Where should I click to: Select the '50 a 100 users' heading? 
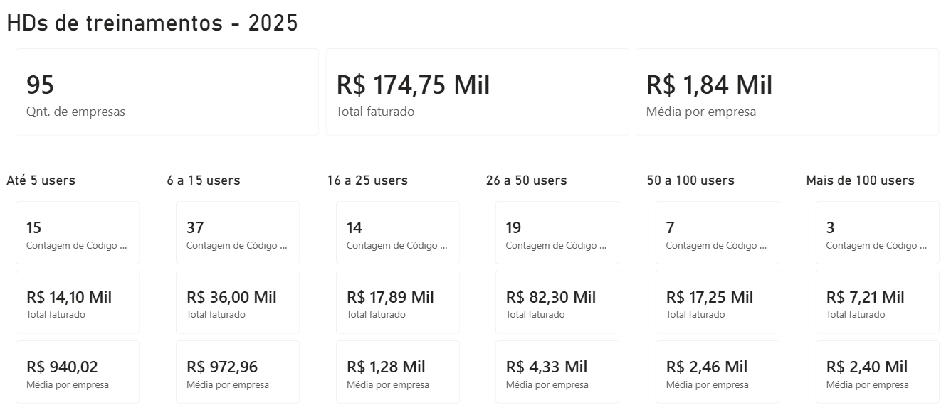point(690,180)
